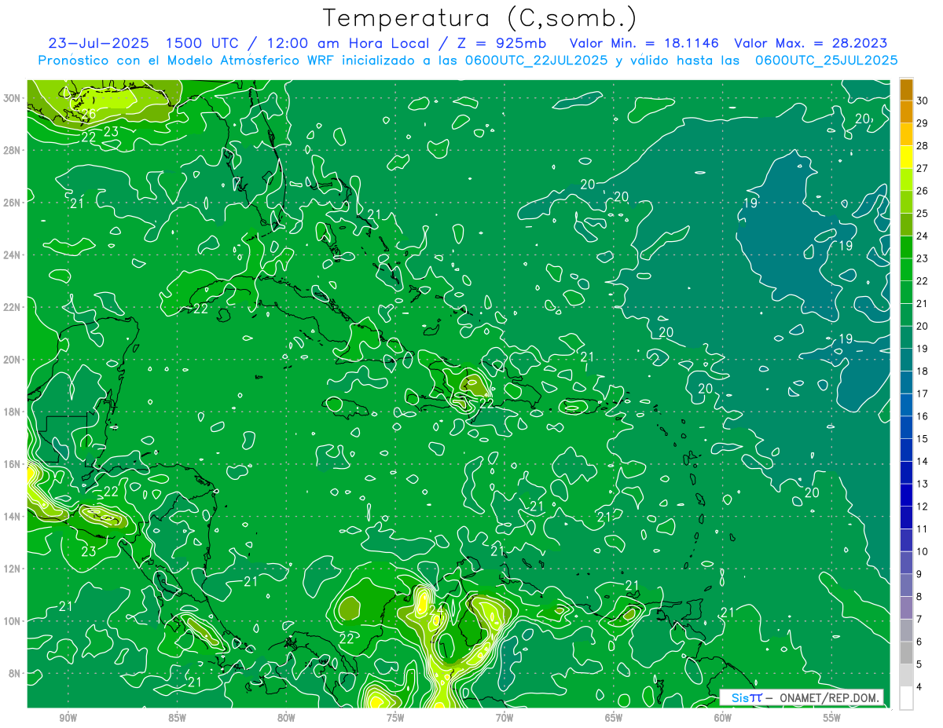
Task: Click the color scale label '4'
Action: [920, 687]
